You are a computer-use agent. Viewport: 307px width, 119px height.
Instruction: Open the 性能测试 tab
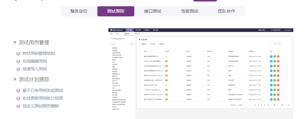coord(190,11)
